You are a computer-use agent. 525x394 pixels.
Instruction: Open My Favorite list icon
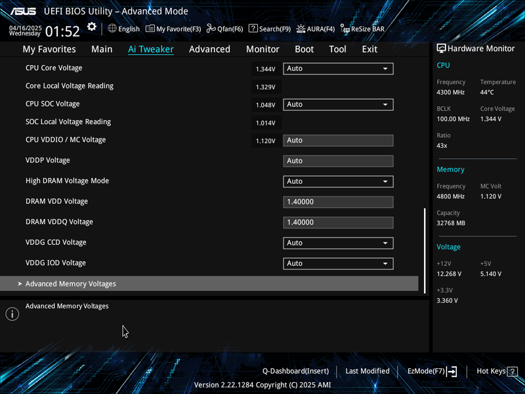(150, 28)
